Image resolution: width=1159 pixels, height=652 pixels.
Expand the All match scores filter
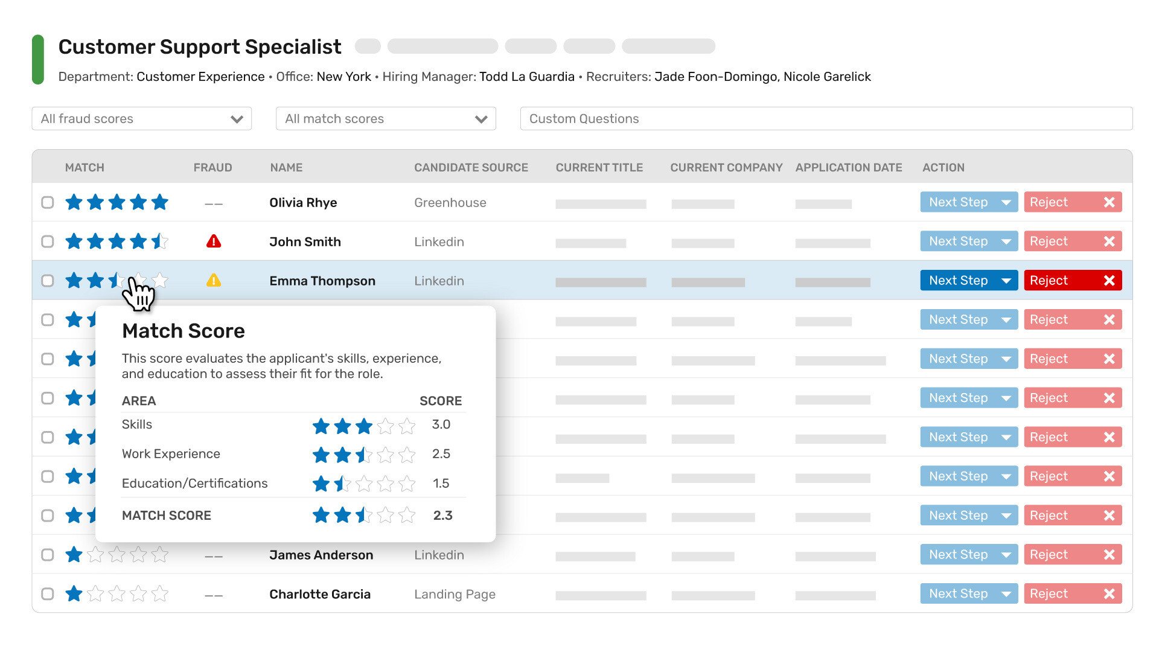coord(386,119)
